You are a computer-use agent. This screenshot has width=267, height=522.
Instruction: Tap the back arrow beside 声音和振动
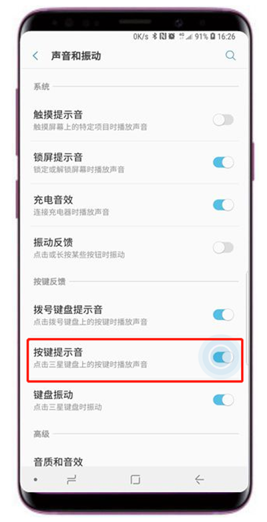pos(35,56)
